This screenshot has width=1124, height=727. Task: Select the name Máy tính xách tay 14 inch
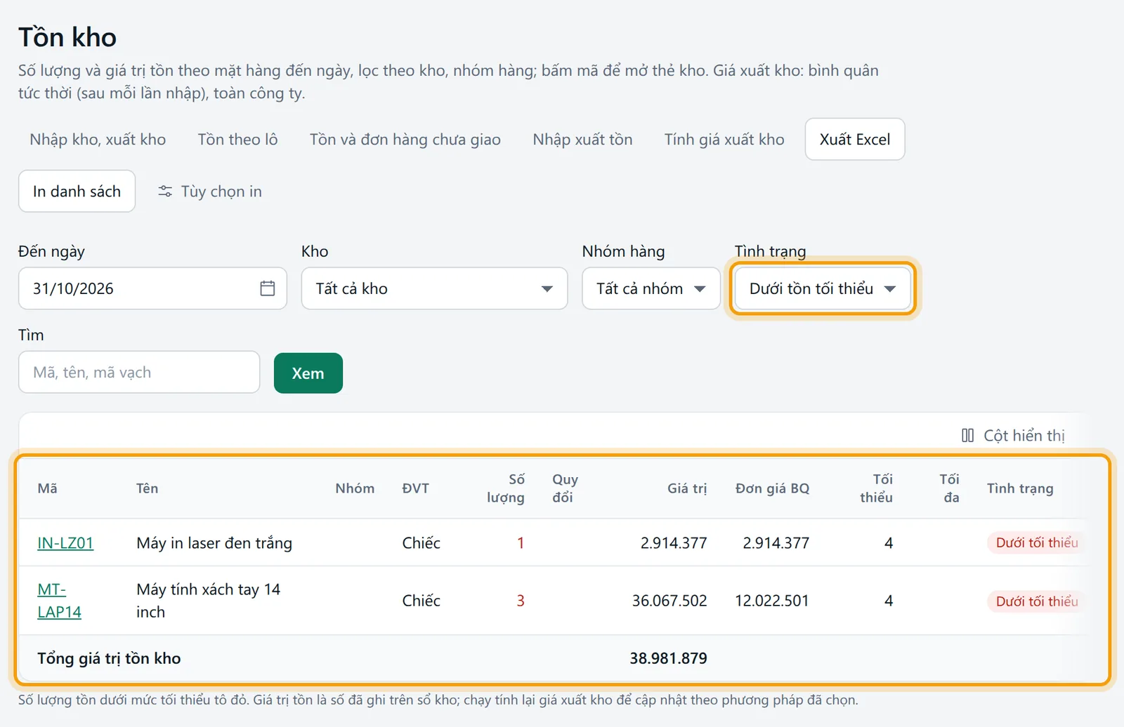(x=209, y=601)
